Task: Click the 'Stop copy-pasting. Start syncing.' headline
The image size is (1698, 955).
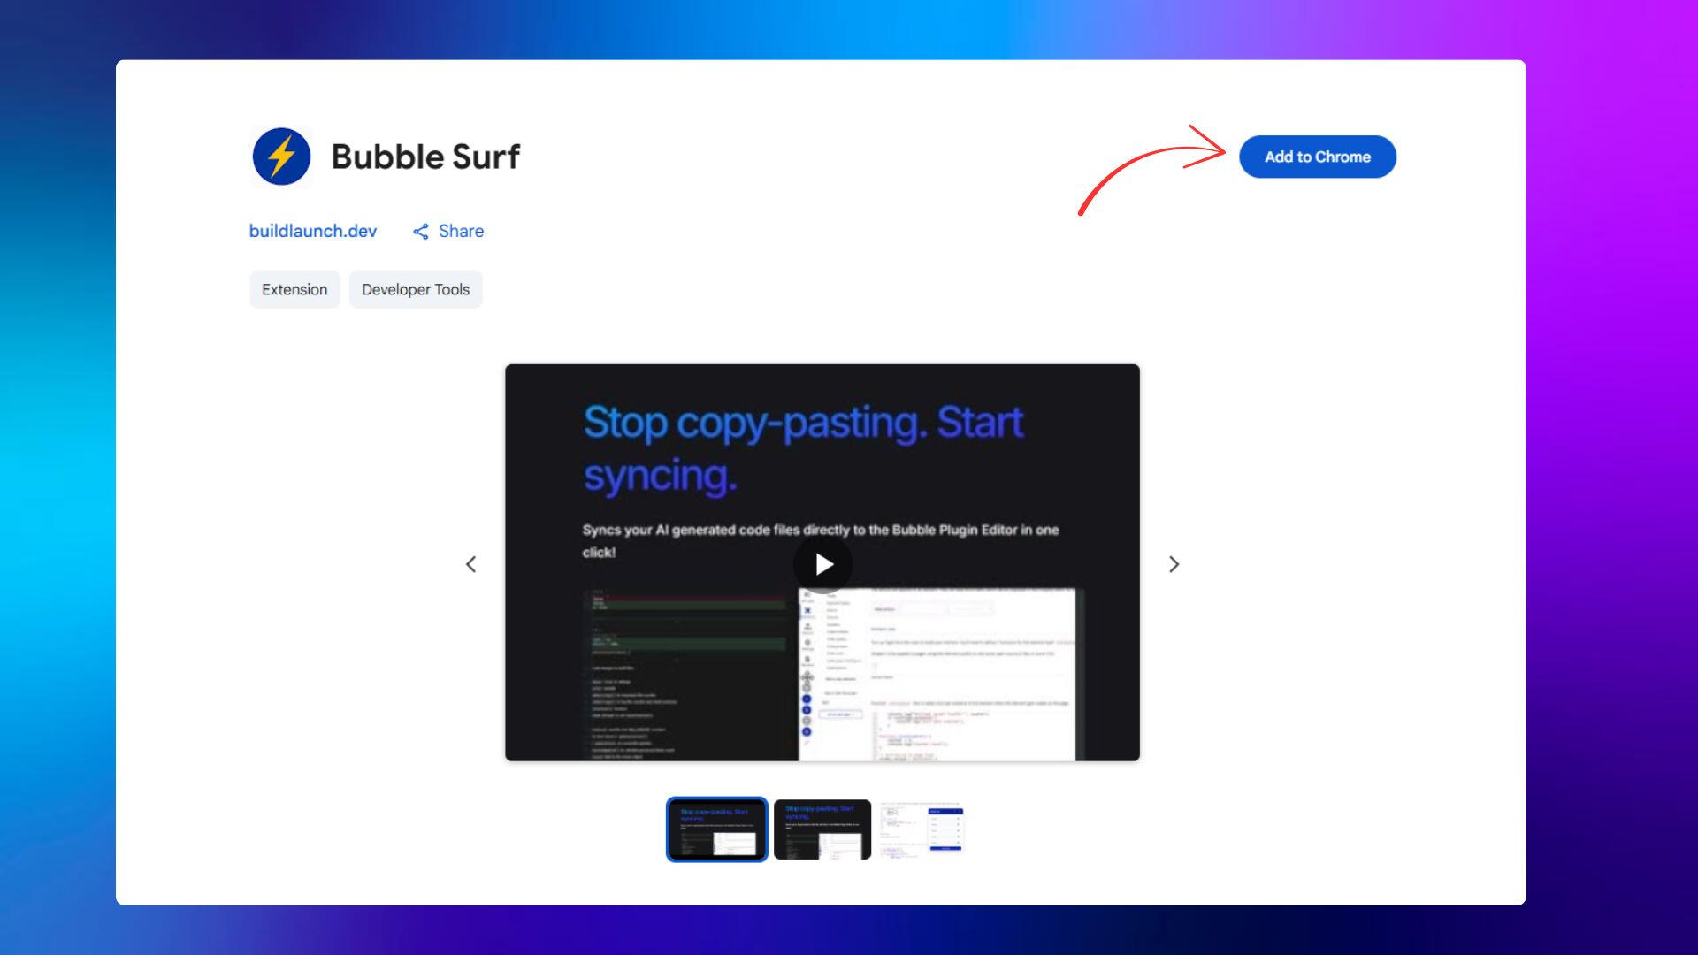Action: pos(802,448)
